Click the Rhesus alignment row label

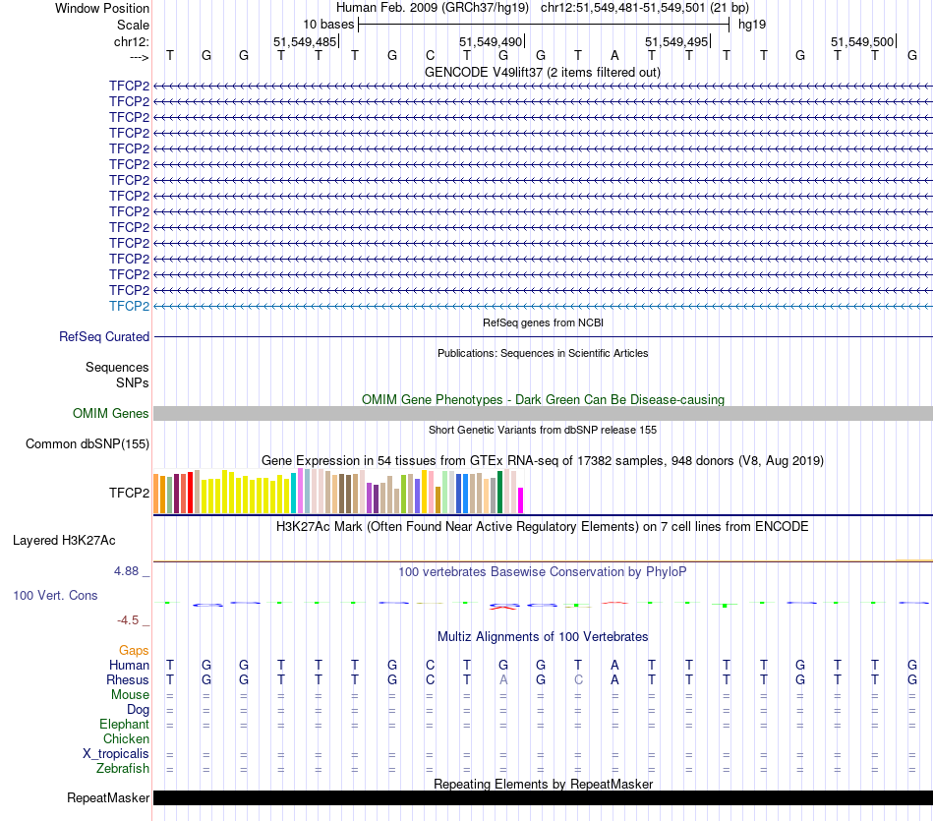click(x=128, y=679)
